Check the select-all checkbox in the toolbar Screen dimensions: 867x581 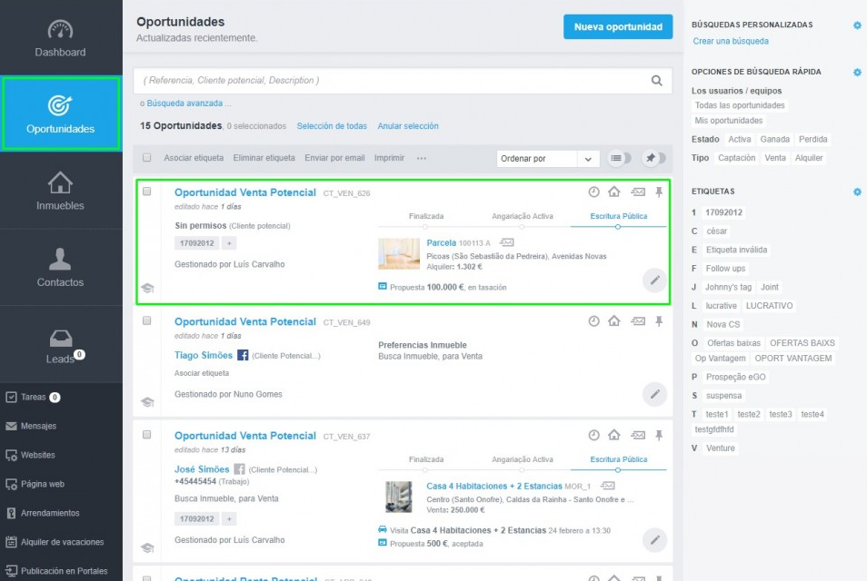(147, 158)
